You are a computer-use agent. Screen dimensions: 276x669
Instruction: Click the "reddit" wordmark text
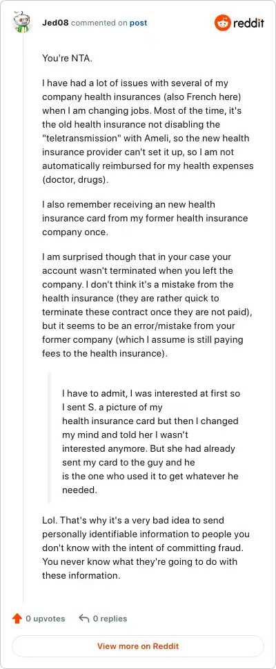pyautogui.click(x=248, y=23)
